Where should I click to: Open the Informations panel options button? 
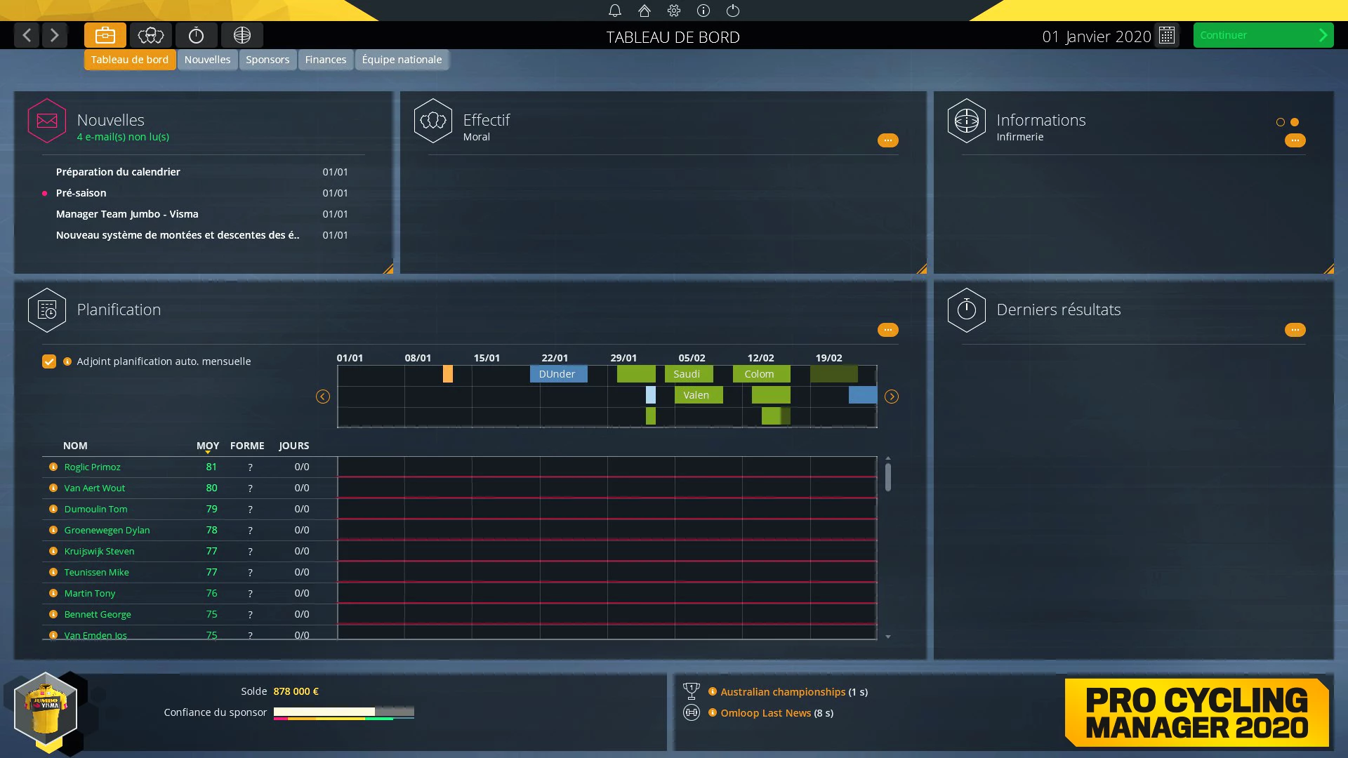(1295, 140)
